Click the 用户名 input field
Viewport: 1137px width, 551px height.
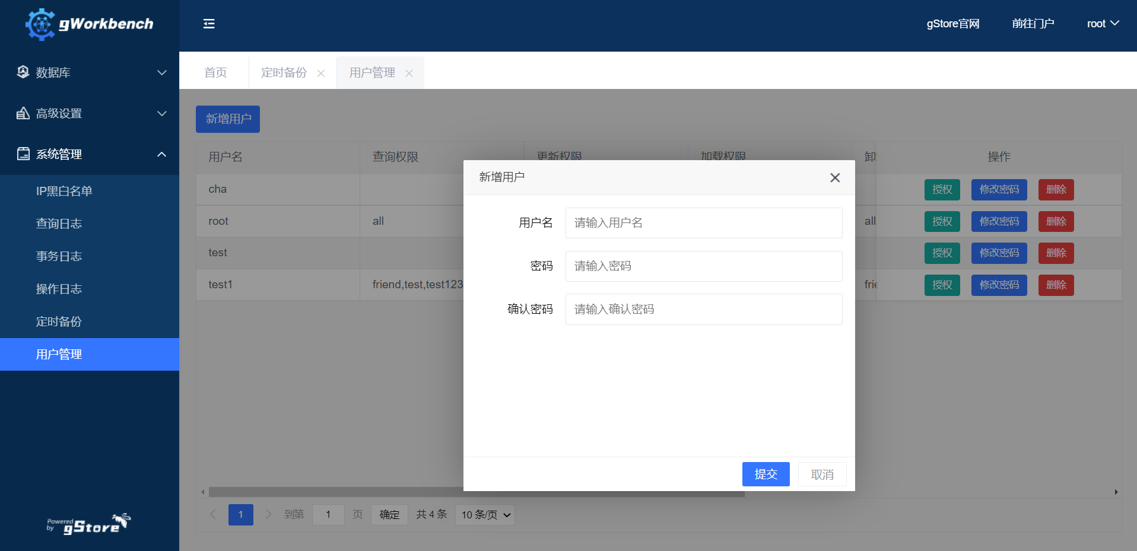point(703,223)
